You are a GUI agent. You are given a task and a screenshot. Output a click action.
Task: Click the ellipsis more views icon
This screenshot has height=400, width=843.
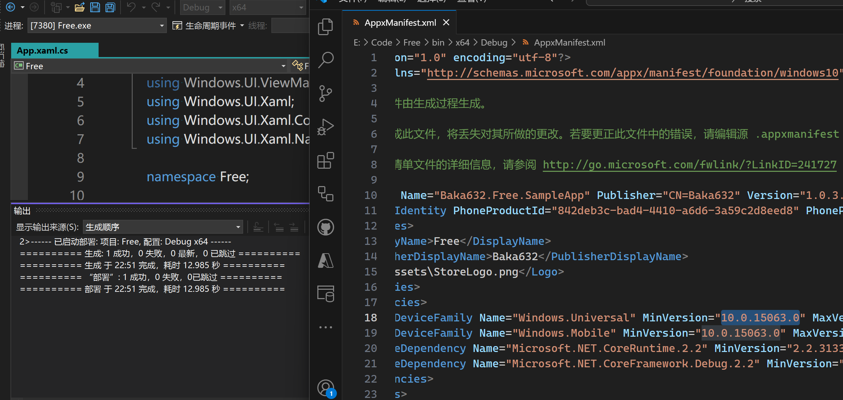coord(325,327)
